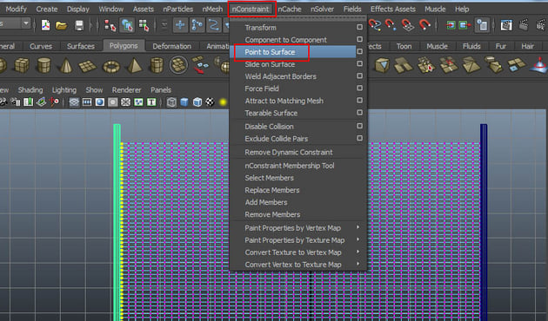
Task: Click the polygon extract shelf icon with red arrow
Action: click(x=200, y=65)
